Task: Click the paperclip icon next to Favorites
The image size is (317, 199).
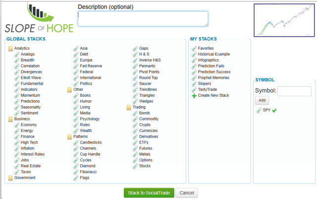Action: coord(194,48)
